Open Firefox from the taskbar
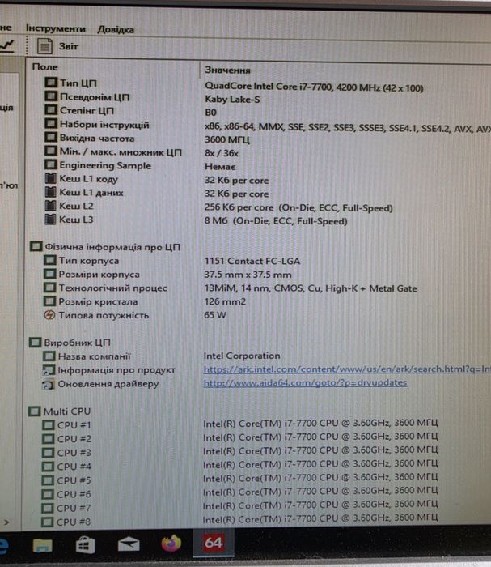491x567 pixels. (171, 544)
